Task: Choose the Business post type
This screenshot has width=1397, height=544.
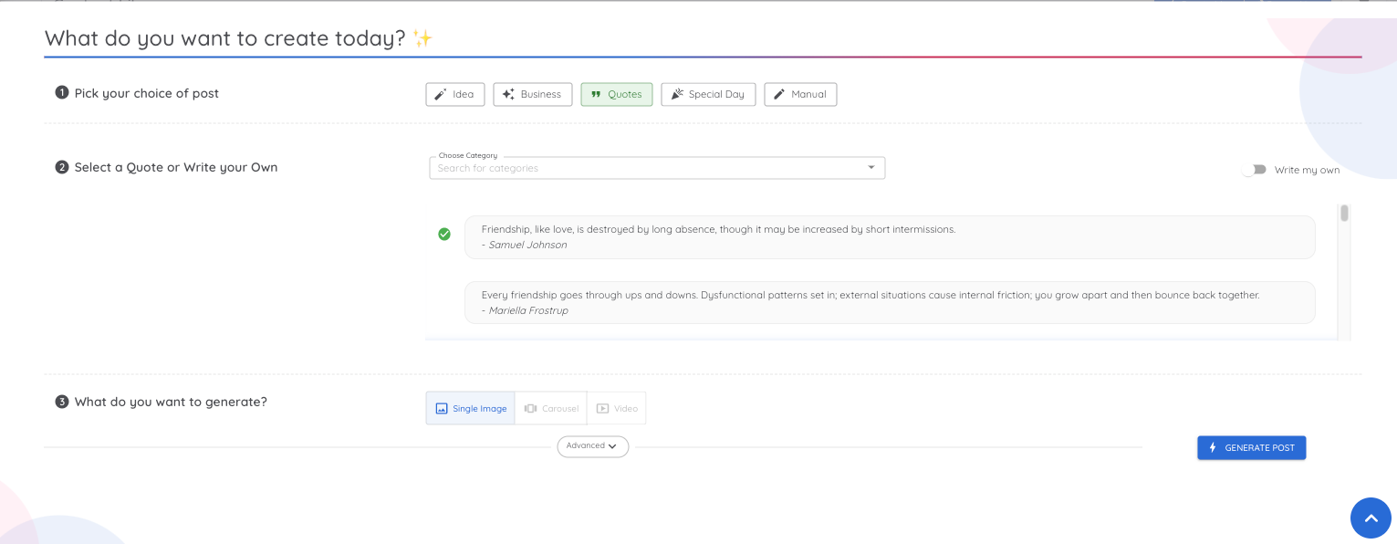Action: [x=533, y=94]
